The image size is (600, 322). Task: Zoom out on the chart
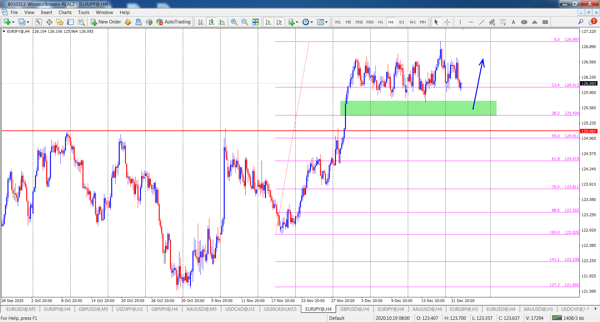pos(245,22)
